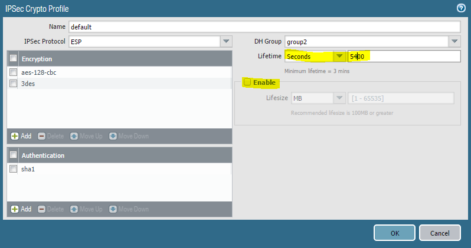Open the DH Group dropdown arrow
Screen dimensions: 471x248
click(454, 41)
